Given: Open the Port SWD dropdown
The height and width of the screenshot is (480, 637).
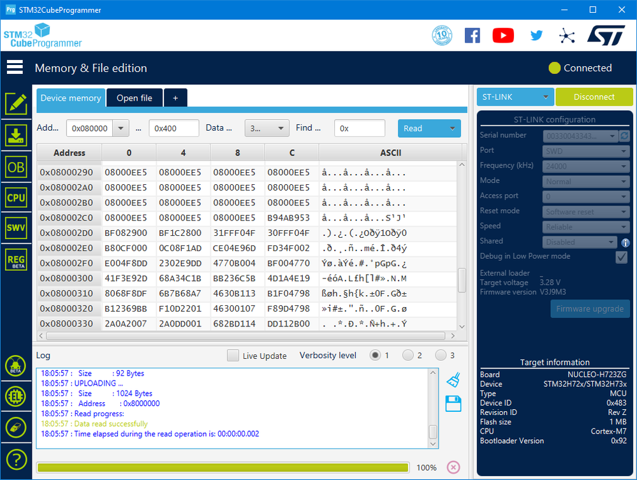Looking at the screenshot, I should pos(586,152).
